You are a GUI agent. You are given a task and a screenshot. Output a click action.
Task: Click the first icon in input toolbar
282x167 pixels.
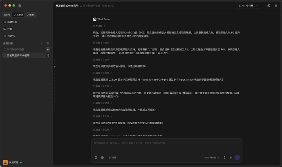96,158
